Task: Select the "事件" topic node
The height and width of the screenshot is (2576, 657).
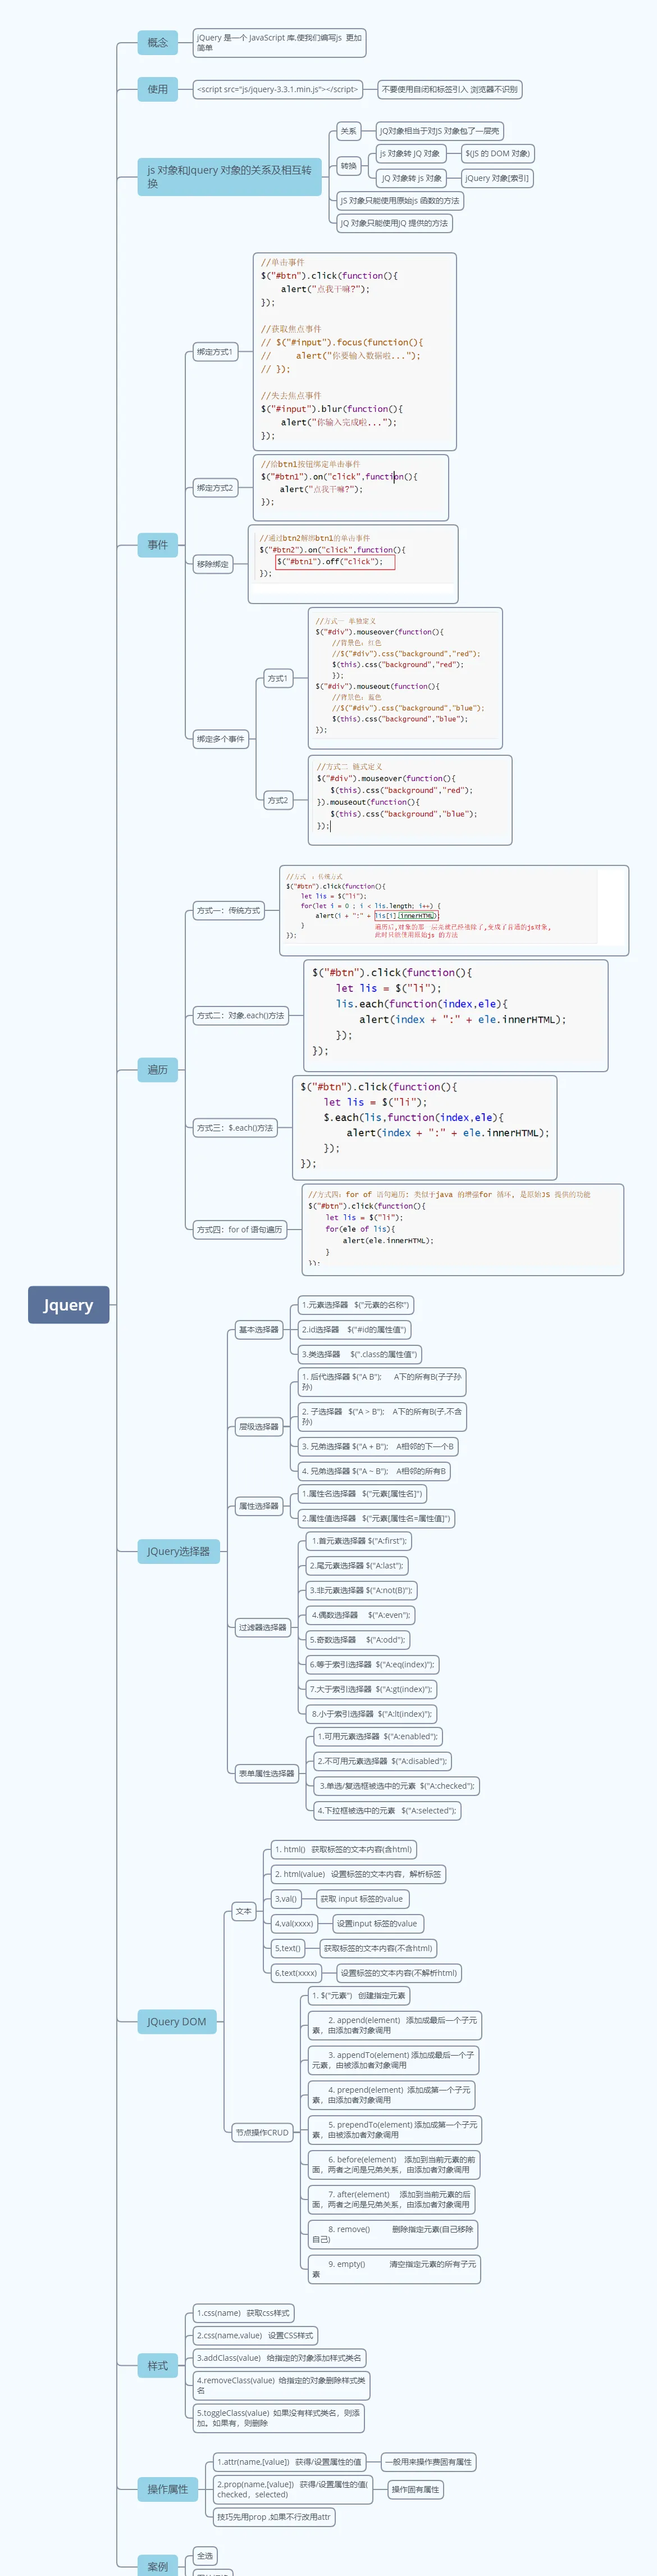Action: [158, 544]
